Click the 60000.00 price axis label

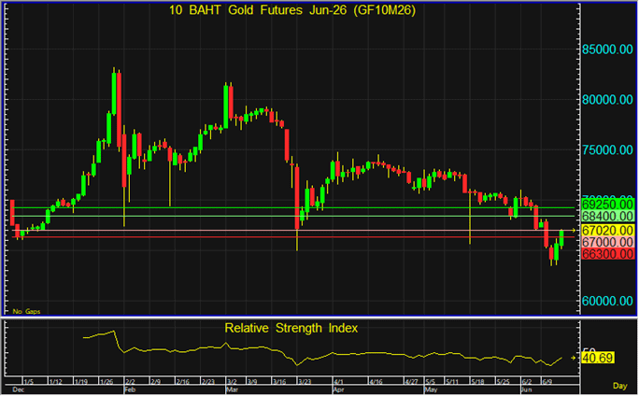pos(607,301)
